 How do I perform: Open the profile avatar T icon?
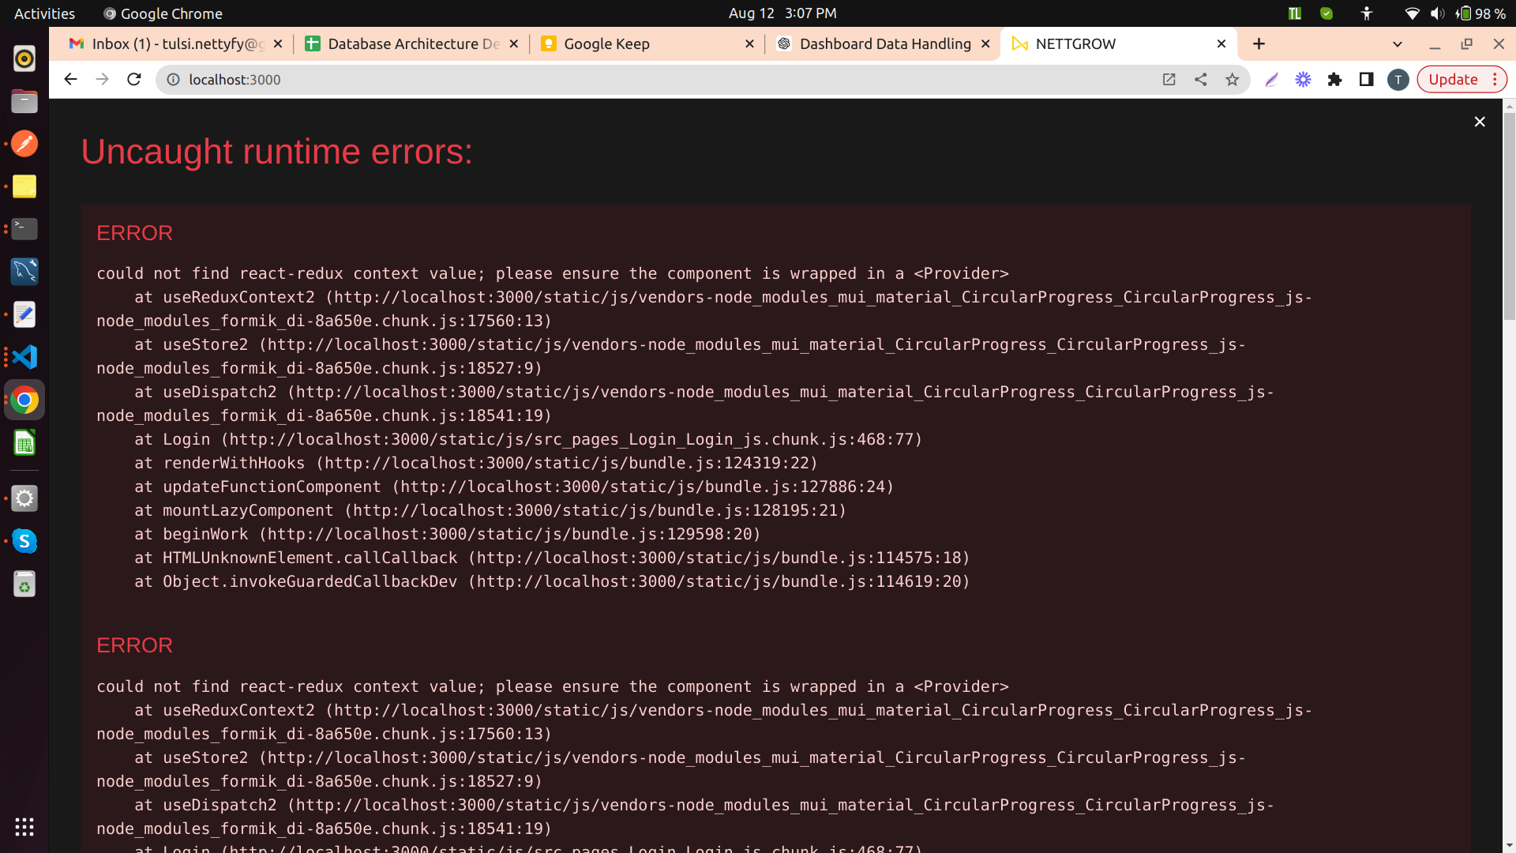point(1398,79)
